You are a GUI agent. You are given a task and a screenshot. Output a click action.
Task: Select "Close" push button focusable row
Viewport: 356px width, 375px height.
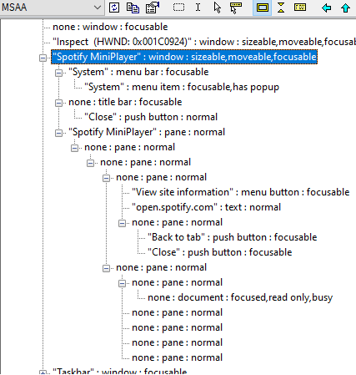pyautogui.click(x=219, y=252)
